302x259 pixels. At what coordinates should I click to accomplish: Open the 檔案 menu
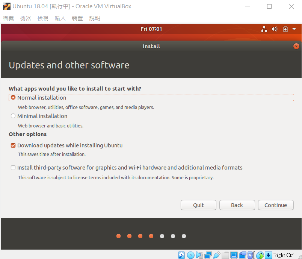tap(8, 18)
